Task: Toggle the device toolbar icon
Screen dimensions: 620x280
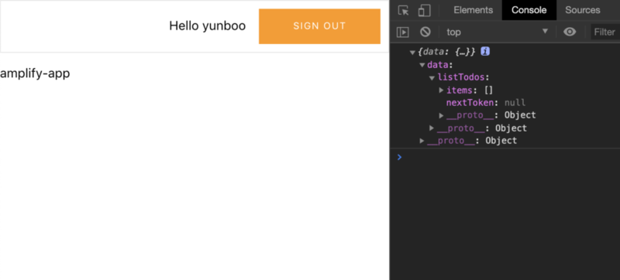Action: 424,10
